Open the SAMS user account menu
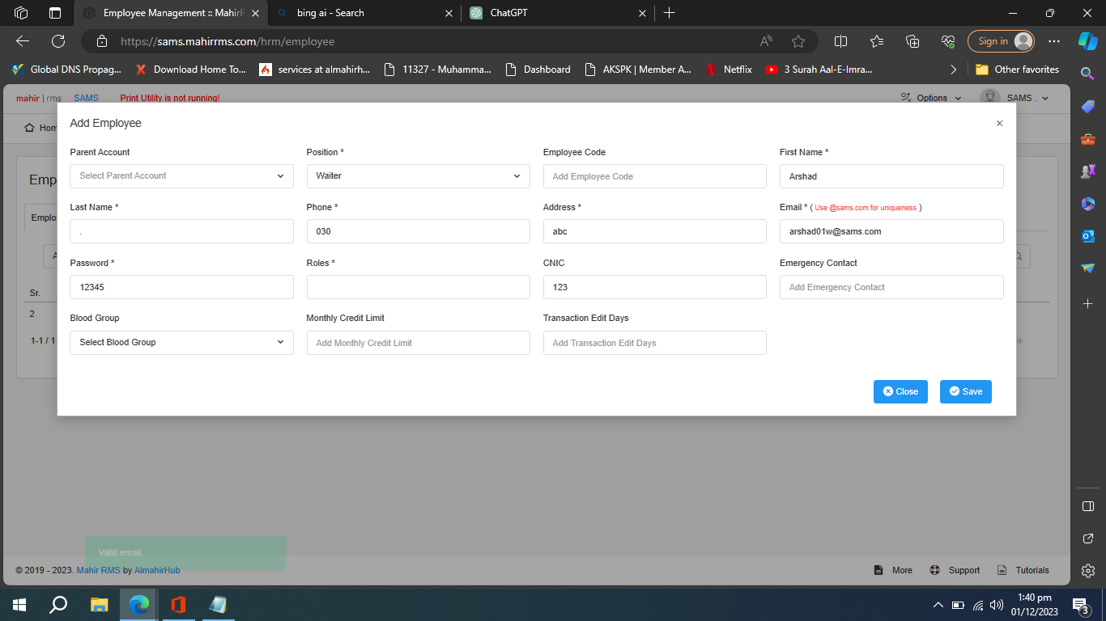The height and width of the screenshot is (621, 1106). 1015,98
